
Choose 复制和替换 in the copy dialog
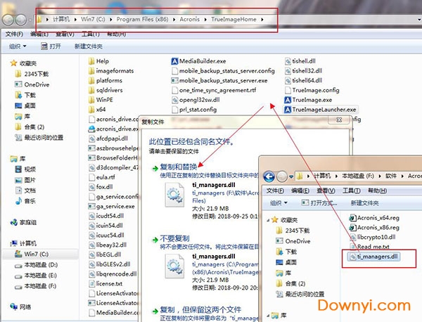(174, 166)
